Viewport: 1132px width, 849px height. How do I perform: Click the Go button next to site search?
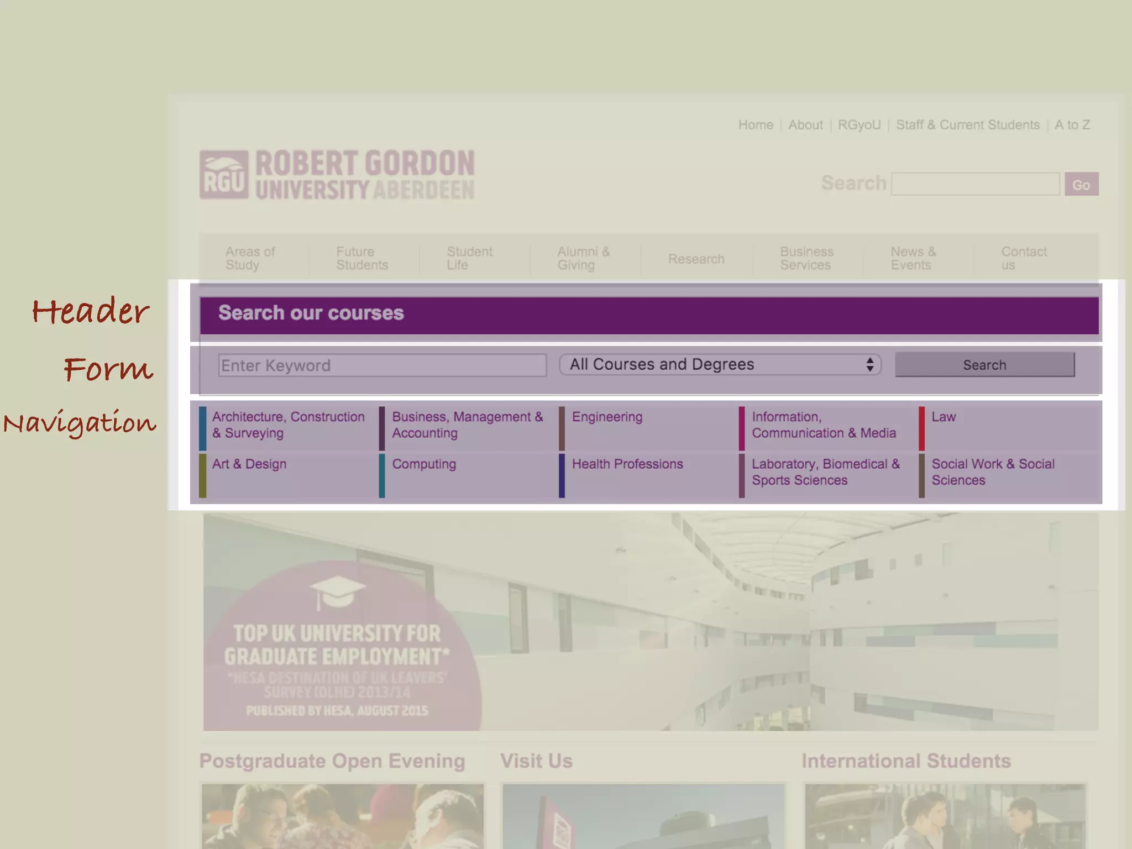tap(1081, 185)
